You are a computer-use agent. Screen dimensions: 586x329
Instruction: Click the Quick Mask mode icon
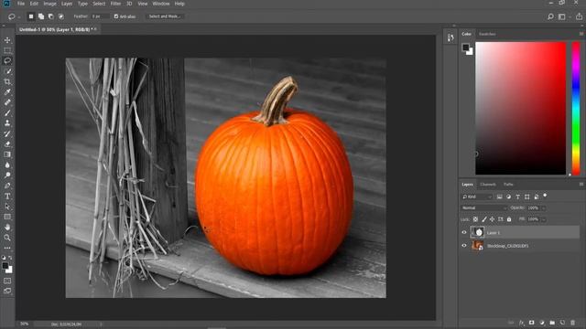point(7,281)
